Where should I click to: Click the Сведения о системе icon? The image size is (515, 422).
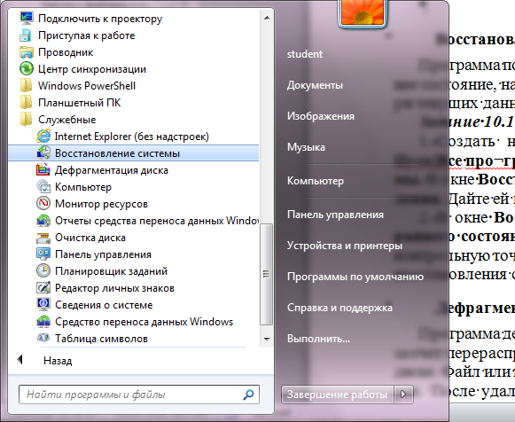[x=43, y=305]
